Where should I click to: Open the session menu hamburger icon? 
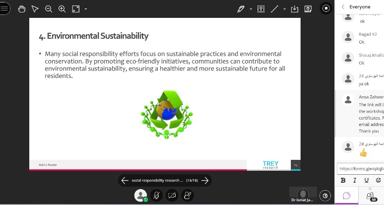(4, 8)
